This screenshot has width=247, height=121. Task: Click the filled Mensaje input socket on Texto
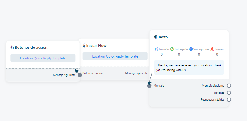coord(149,86)
